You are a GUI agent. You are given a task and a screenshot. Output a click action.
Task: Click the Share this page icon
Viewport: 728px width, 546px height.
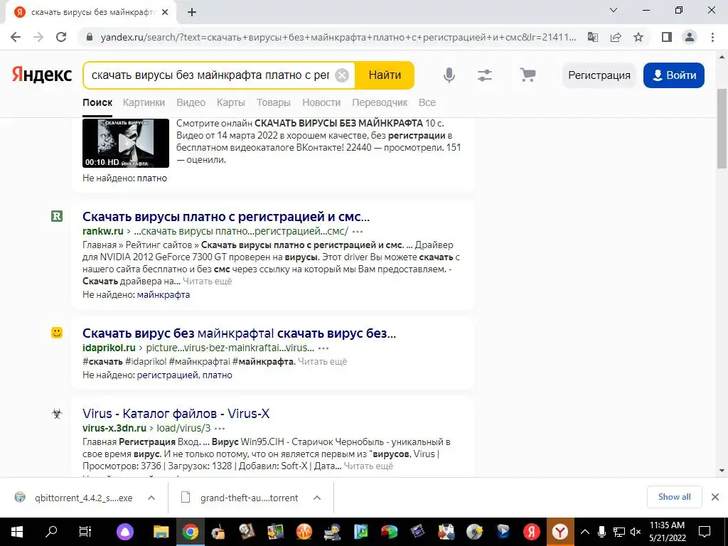[x=616, y=37]
